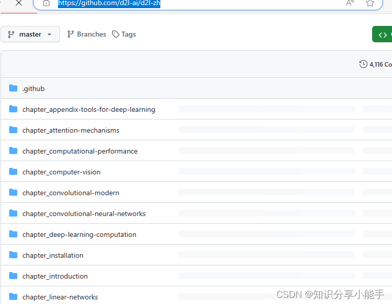View the 4,116 commits history
The width and height of the screenshot is (392, 304).
coord(376,64)
